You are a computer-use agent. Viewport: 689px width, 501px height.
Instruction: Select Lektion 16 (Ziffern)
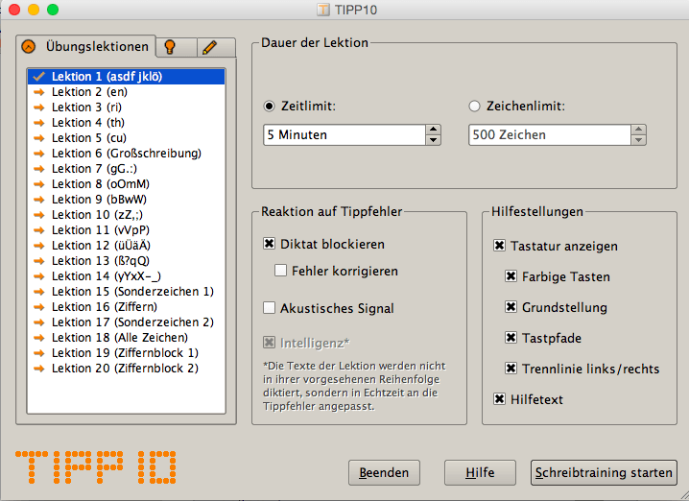tap(126, 307)
